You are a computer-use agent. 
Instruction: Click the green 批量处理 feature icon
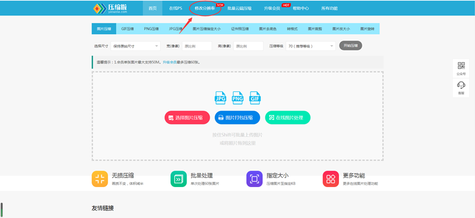pyautogui.click(x=179, y=179)
